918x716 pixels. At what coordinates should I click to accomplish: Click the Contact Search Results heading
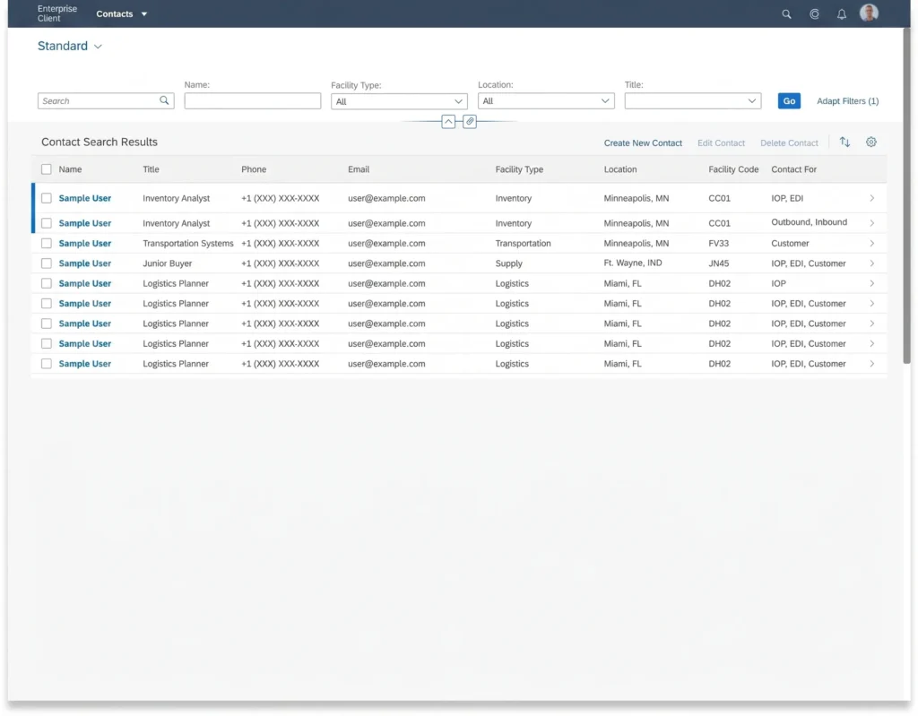tap(99, 142)
